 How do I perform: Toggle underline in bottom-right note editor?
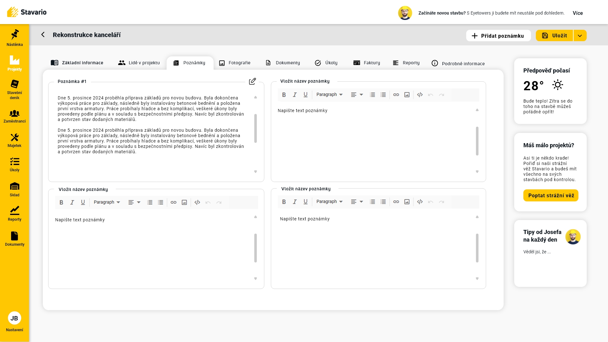click(x=306, y=202)
